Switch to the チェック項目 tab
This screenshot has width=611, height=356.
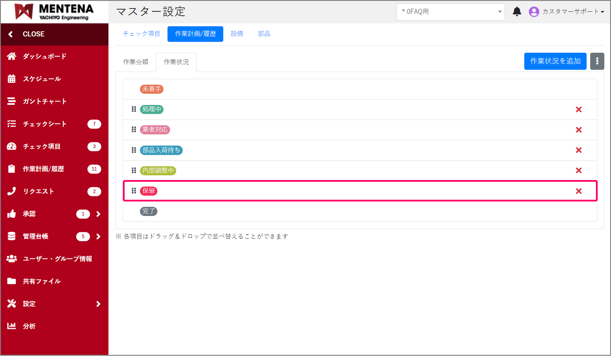[141, 34]
